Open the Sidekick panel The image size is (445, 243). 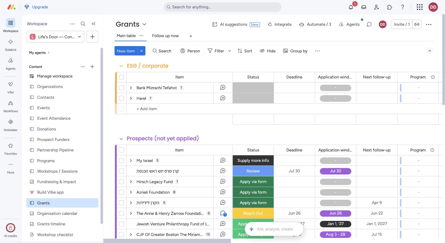click(11, 45)
